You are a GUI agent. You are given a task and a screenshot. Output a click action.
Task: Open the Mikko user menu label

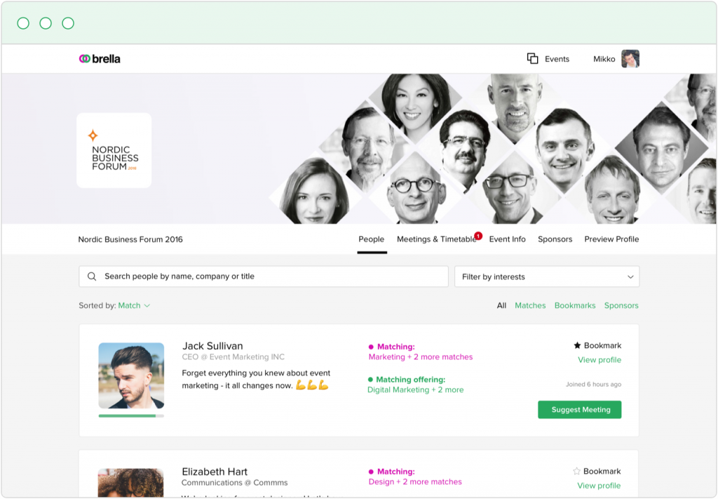(604, 59)
